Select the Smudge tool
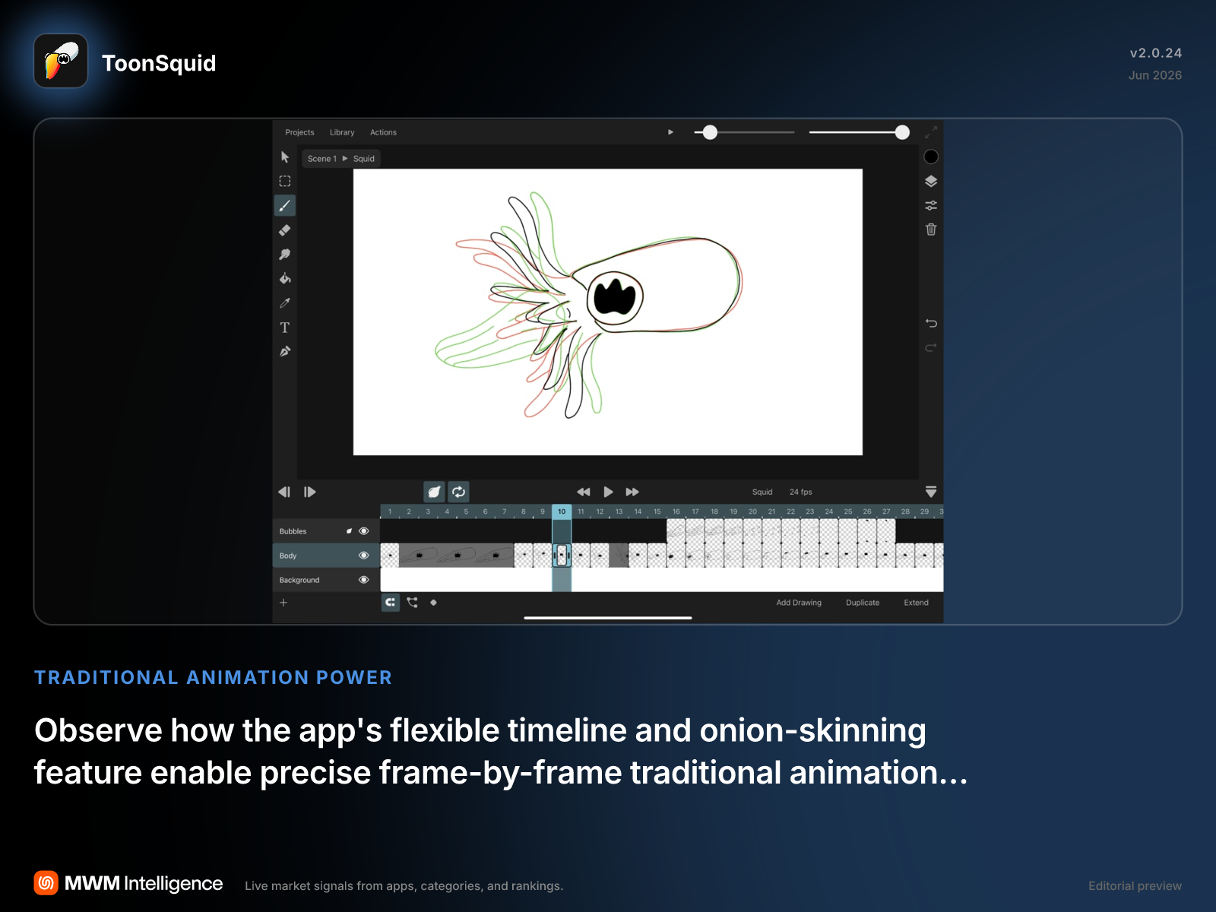1216x912 pixels. point(285,255)
